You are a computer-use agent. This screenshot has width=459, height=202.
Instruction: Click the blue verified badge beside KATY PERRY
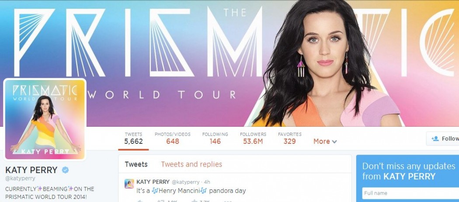point(65,170)
